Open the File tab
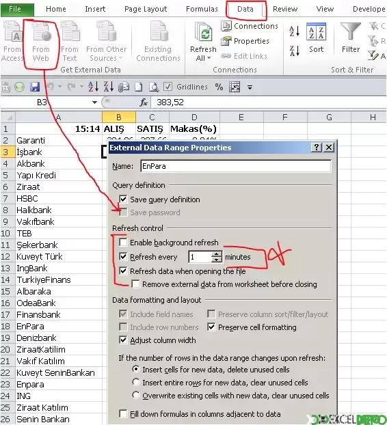This screenshot has height=425, width=387. (17, 9)
